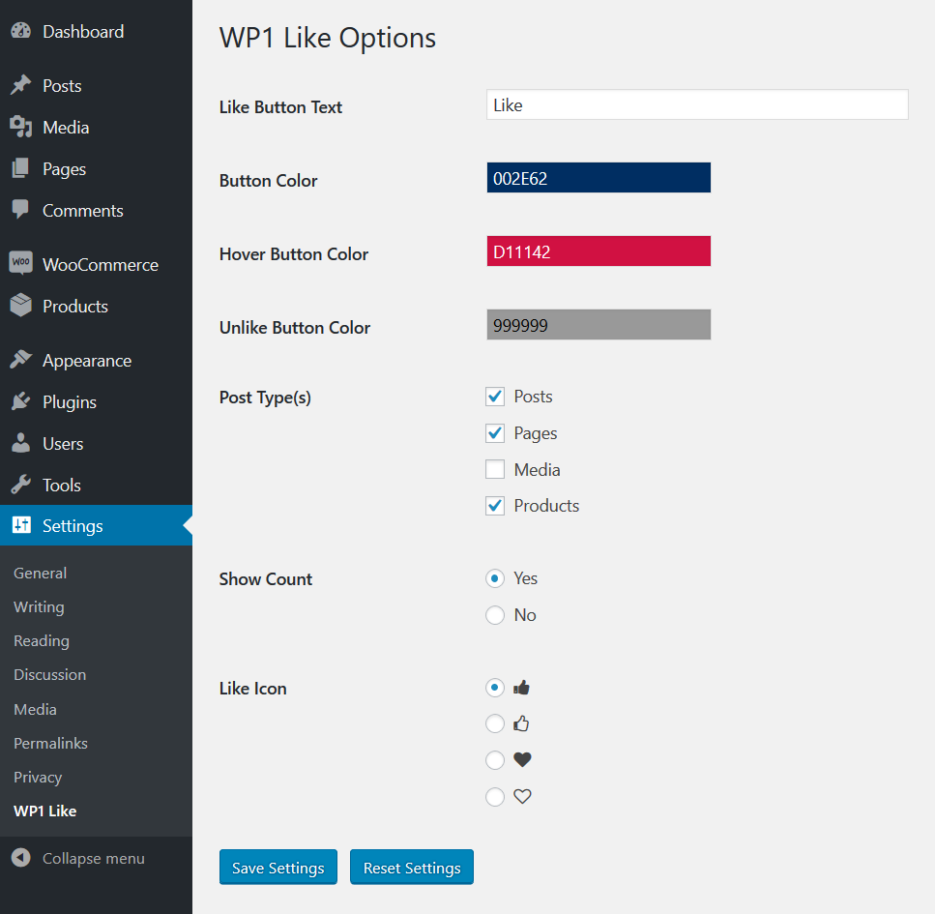Open the Permalinks settings submenu
935x914 pixels.
[50, 744]
